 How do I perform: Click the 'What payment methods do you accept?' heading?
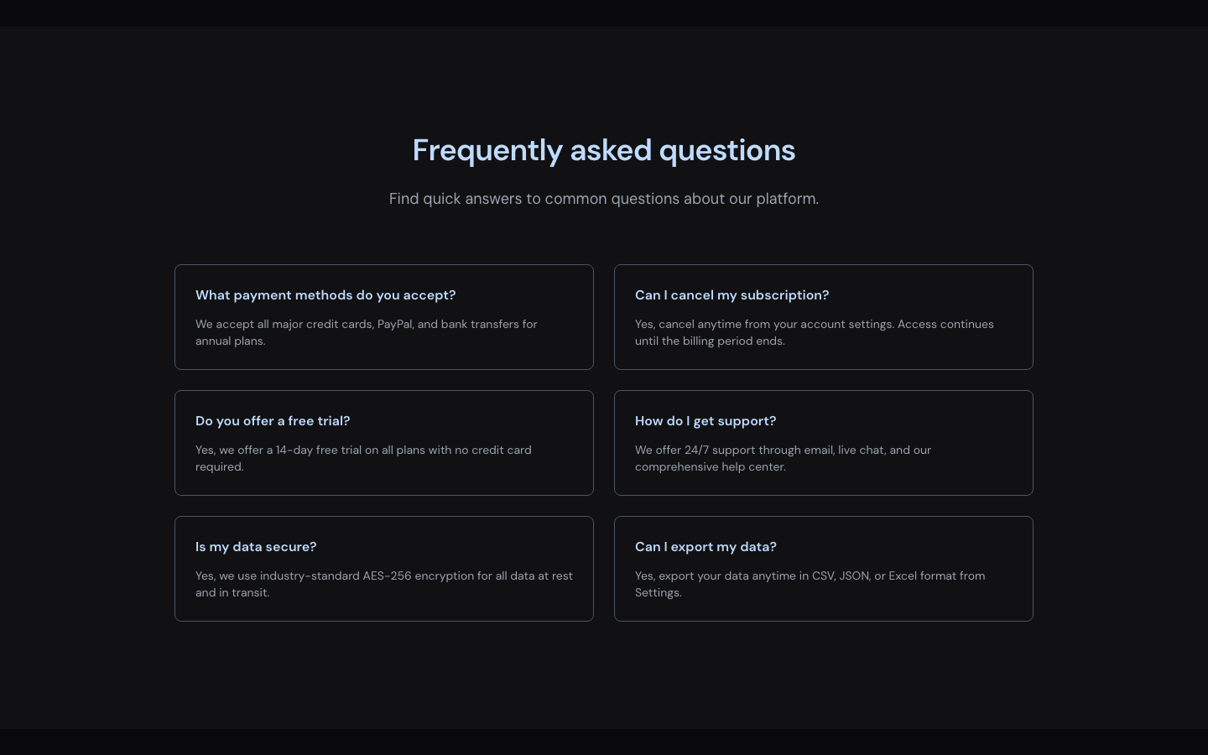tap(325, 295)
